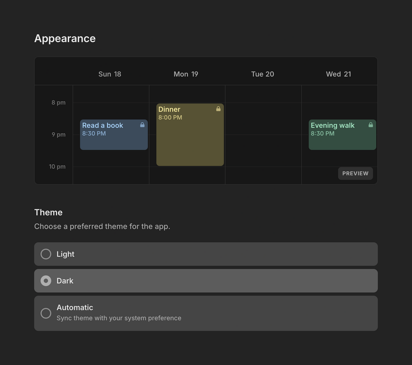Viewport: 412px width, 365px height.
Task: Select the Light theme radio button
Action: click(x=46, y=254)
